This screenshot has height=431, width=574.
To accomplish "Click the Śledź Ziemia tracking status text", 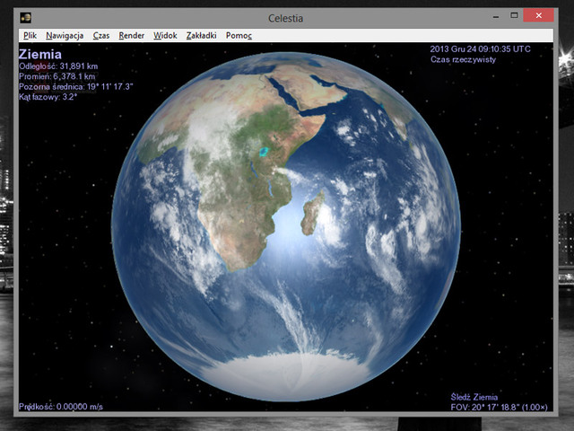I will (475, 397).
